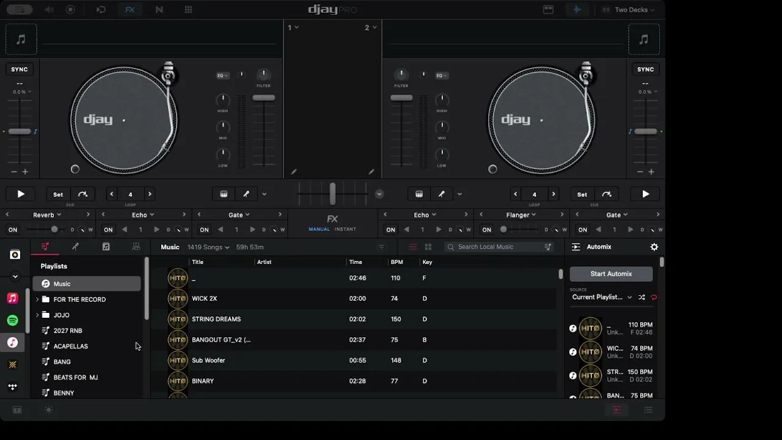Open the Apple Music source in the sidebar
This screenshot has width=782, height=440.
click(13, 298)
